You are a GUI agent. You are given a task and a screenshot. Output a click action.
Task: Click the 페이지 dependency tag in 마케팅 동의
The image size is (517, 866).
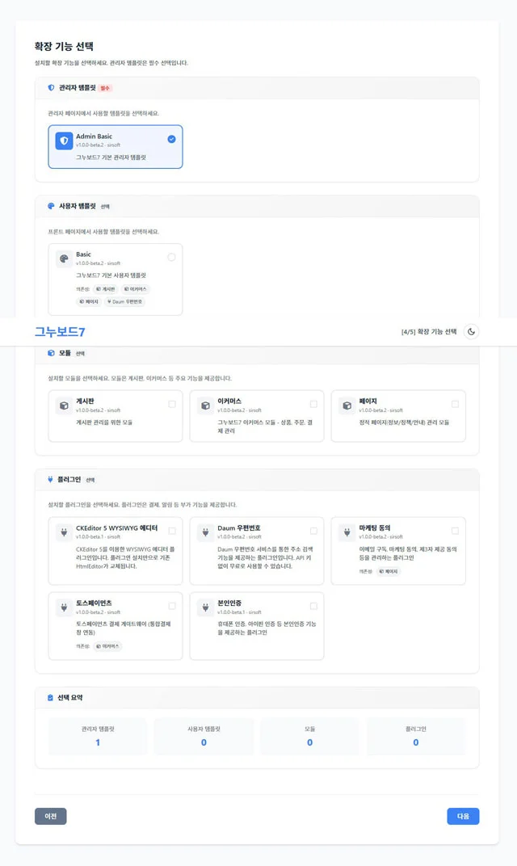[389, 572]
